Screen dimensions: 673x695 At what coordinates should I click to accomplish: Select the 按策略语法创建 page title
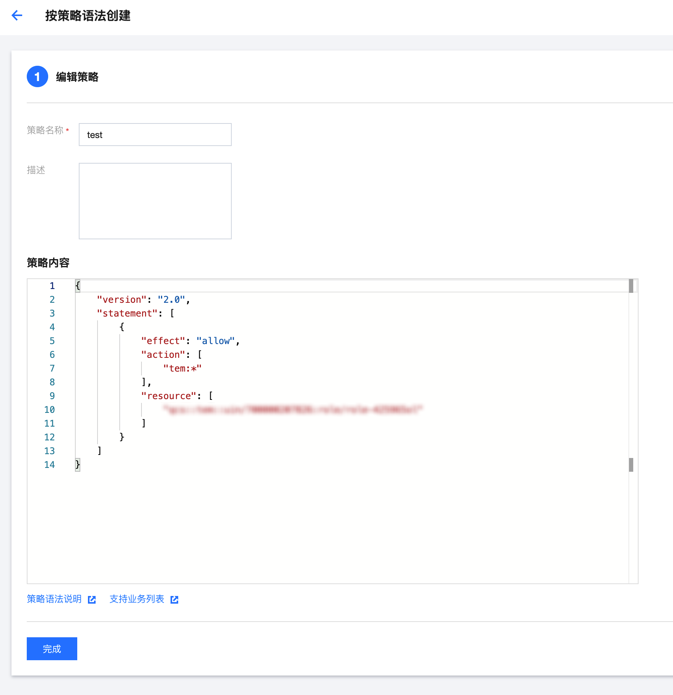(x=88, y=16)
